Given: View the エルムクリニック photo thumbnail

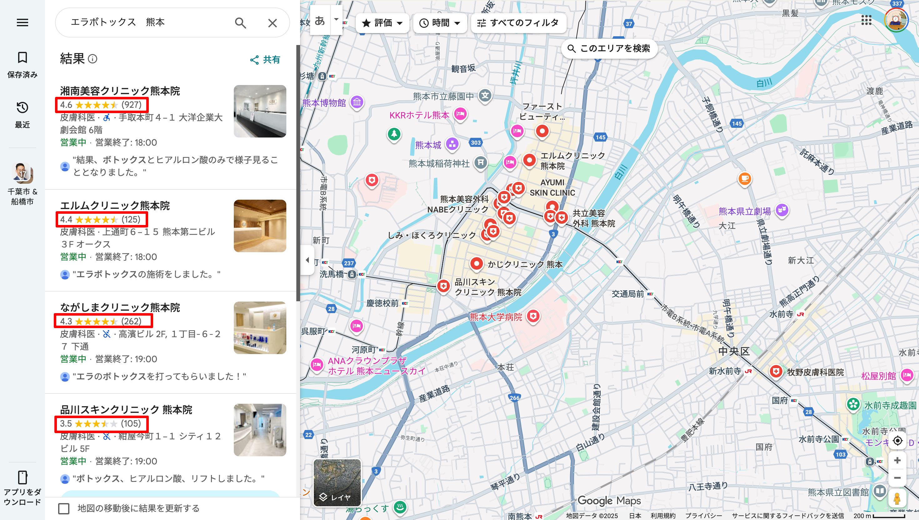Looking at the screenshot, I should click(x=260, y=226).
